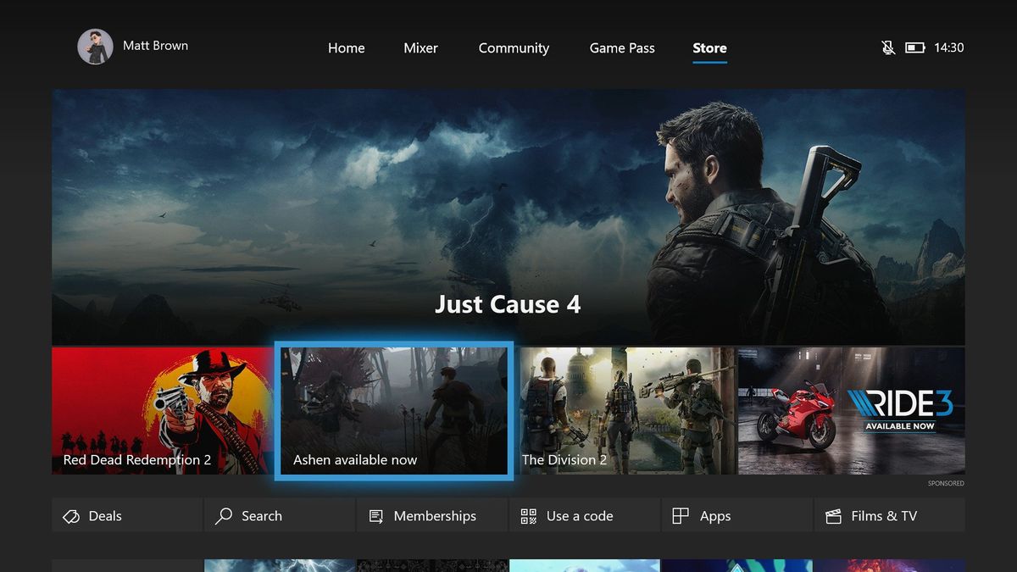Choose The Division 2 tile
1017x572 pixels.
(x=627, y=410)
